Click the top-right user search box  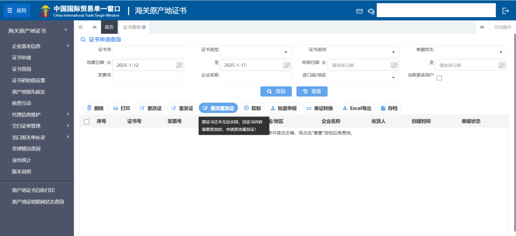click(x=436, y=10)
